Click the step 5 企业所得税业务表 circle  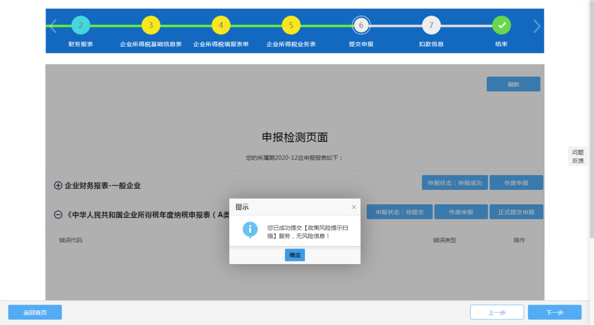pyautogui.click(x=291, y=25)
